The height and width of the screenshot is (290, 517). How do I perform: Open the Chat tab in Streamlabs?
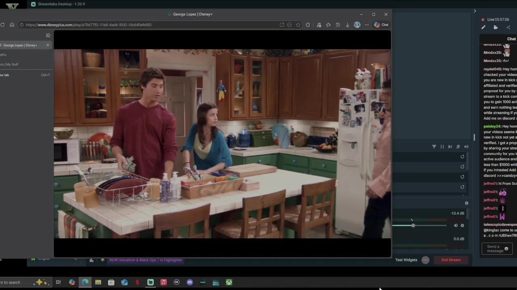click(511, 39)
